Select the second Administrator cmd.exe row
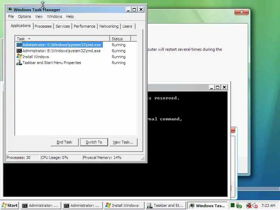The image size is (280, 210). point(76,51)
